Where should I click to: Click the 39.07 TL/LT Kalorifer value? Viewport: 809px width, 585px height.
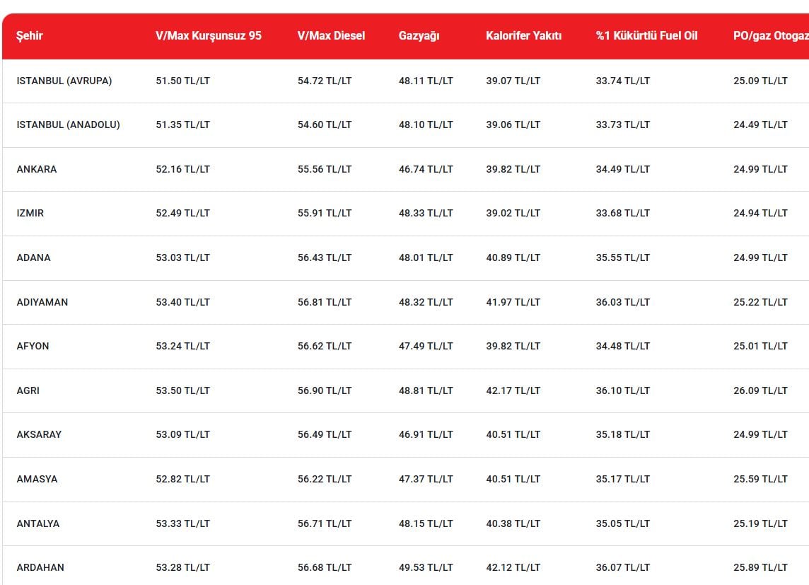513,81
